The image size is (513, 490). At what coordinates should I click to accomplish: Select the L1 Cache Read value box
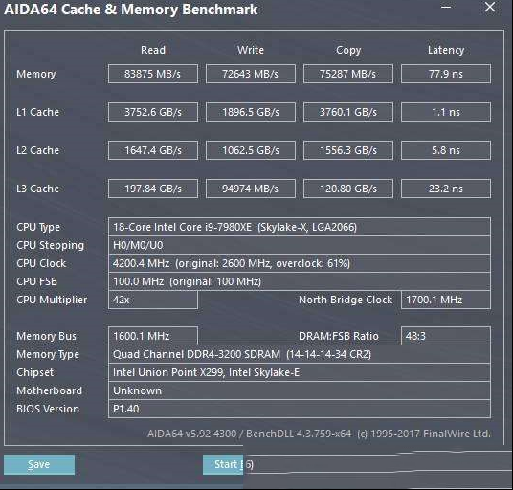point(153,112)
